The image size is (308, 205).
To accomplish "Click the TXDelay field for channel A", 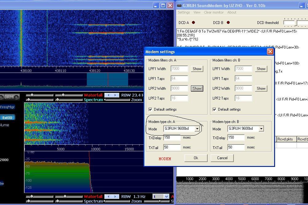I will click(x=172, y=138).
